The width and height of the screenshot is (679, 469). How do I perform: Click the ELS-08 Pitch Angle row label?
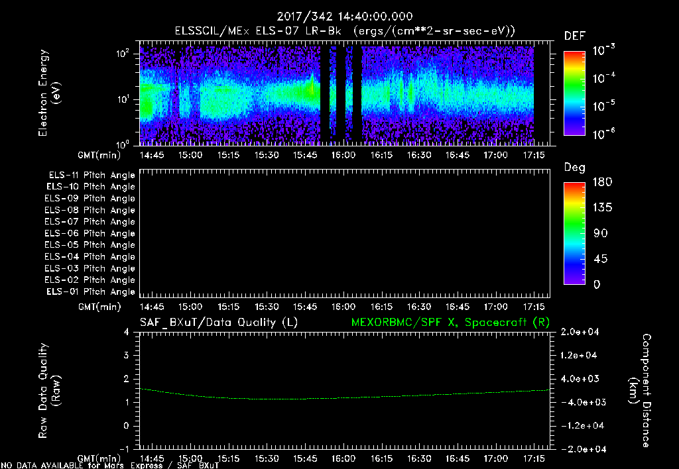[x=90, y=210]
